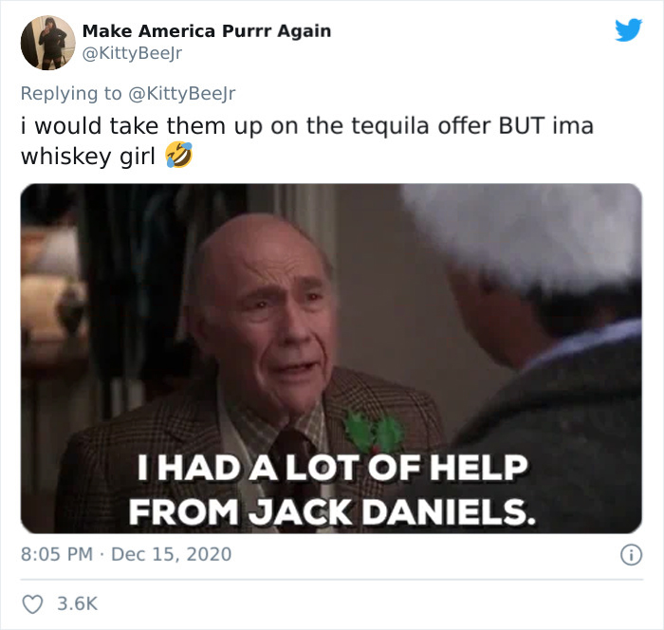Click the green holly pin on the jacket
664x630 pixels.
pyautogui.click(x=373, y=432)
